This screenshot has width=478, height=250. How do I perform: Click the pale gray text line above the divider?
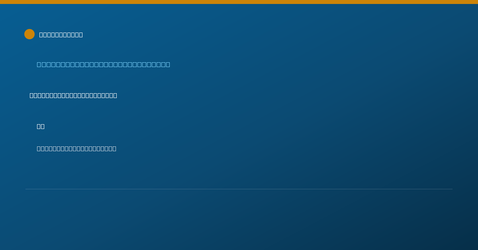pos(76,148)
